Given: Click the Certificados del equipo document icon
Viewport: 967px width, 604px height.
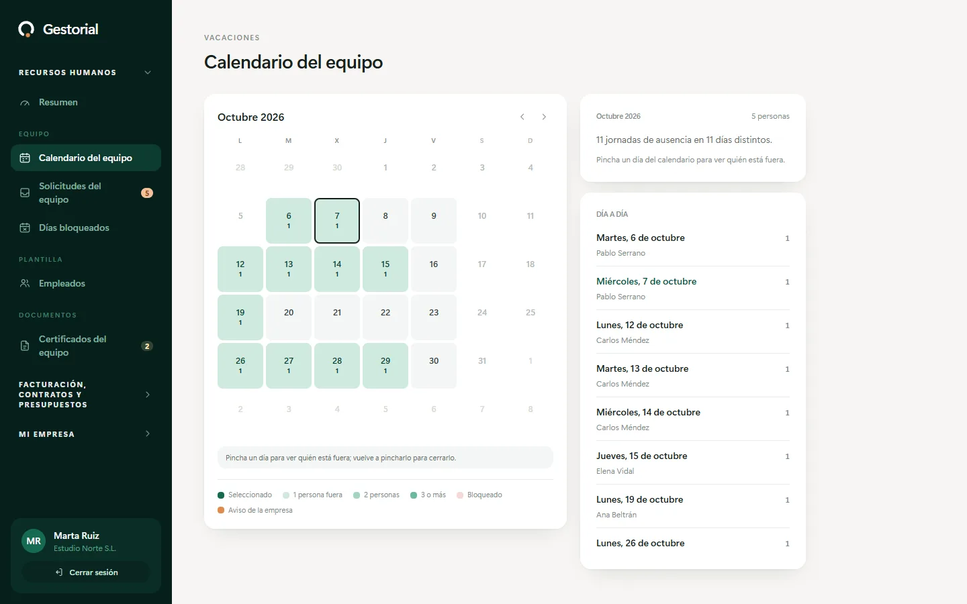Looking at the screenshot, I should (25, 346).
